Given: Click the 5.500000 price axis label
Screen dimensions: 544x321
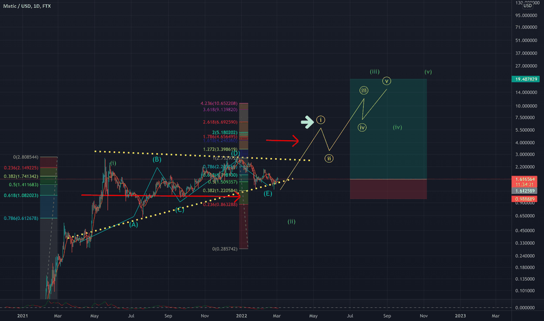Looking at the screenshot, I should tap(525, 130).
